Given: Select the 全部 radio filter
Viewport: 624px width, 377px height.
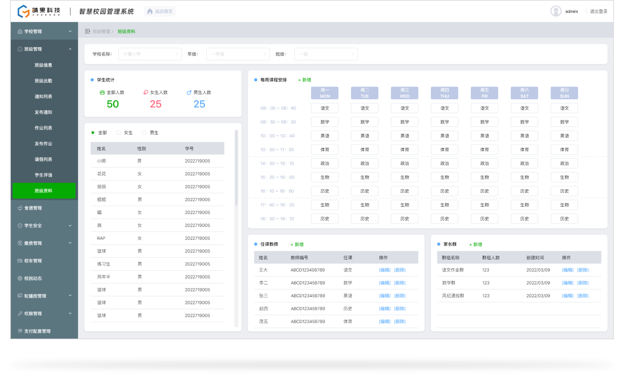Looking at the screenshot, I should pyautogui.click(x=93, y=133).
